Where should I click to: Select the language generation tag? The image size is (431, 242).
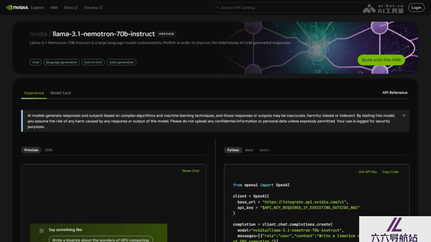(61, 62)
